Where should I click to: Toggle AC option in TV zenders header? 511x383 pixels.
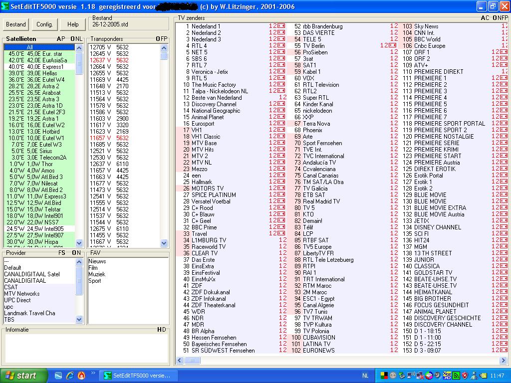pos(485,18)
